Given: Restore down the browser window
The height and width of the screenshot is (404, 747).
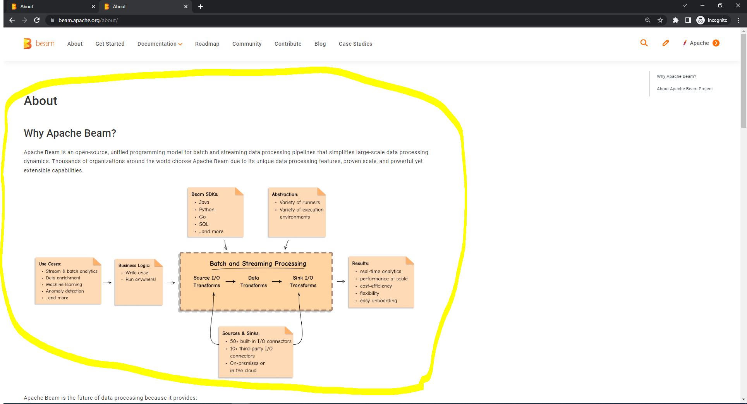Looking at the screenshot, I should tap(720, 6).
